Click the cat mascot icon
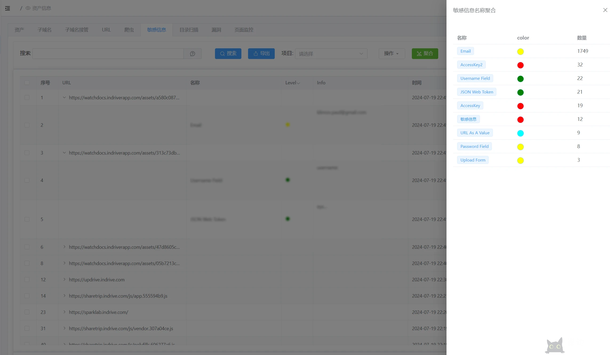Viewport: 610px width, 355px height. (555, 346)
